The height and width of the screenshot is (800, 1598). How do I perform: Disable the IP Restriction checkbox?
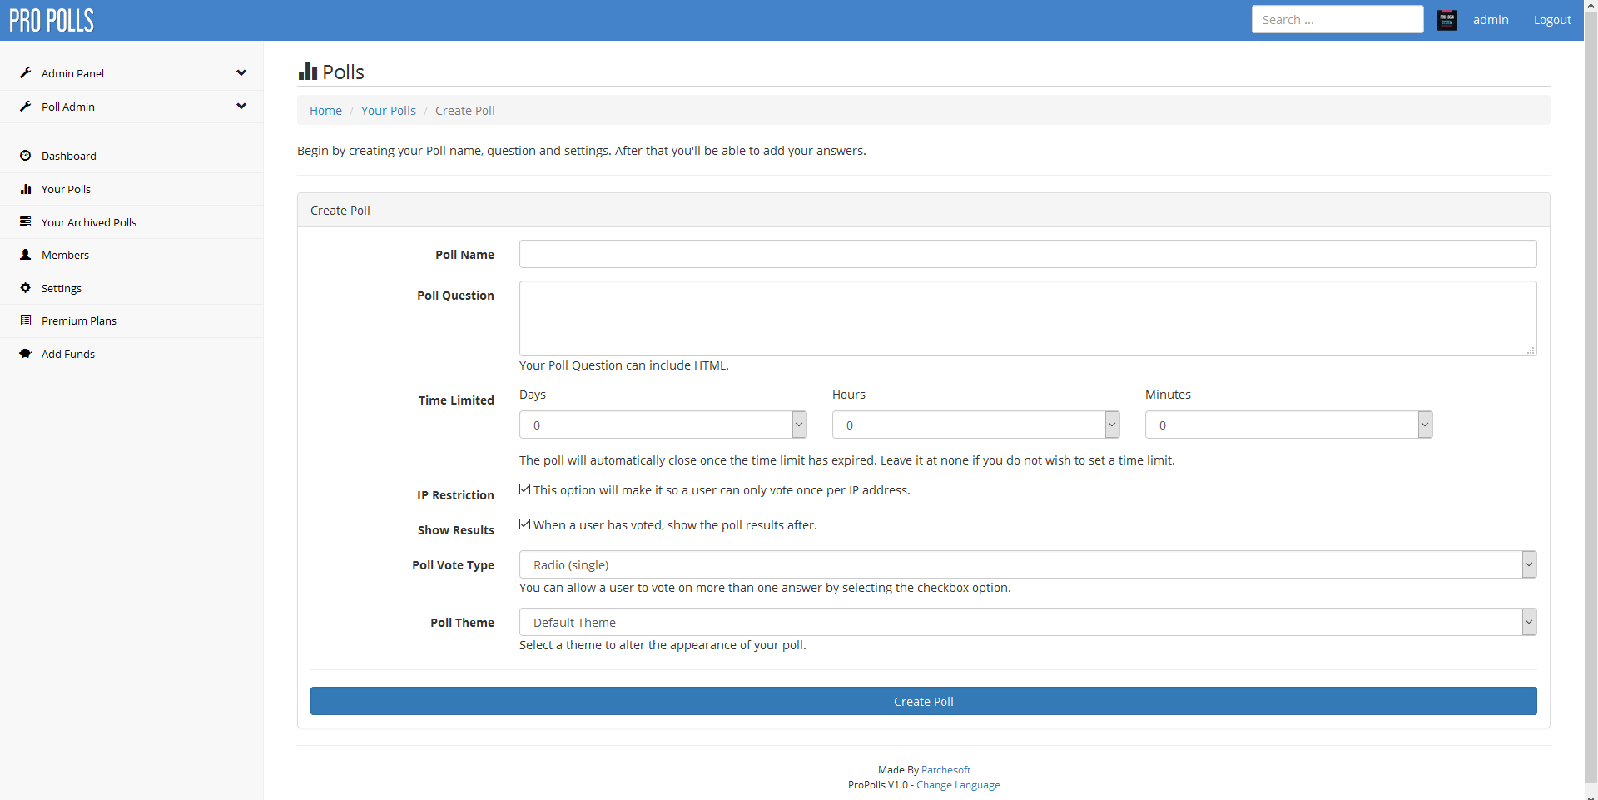click(x=524, y=489)
